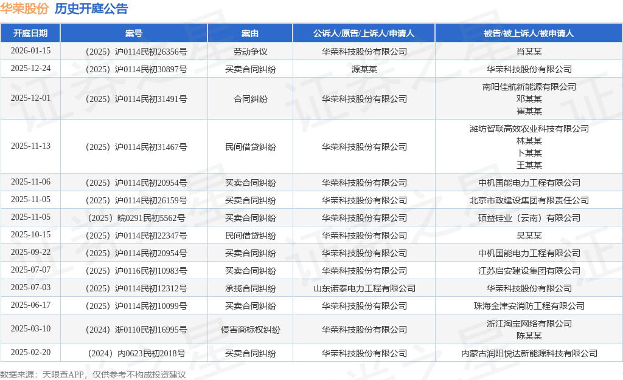Click the 侵害商标权纠纷 cause cell
Image resolution: width=623 pixels, height=380 pixels.
click(250, 329)
